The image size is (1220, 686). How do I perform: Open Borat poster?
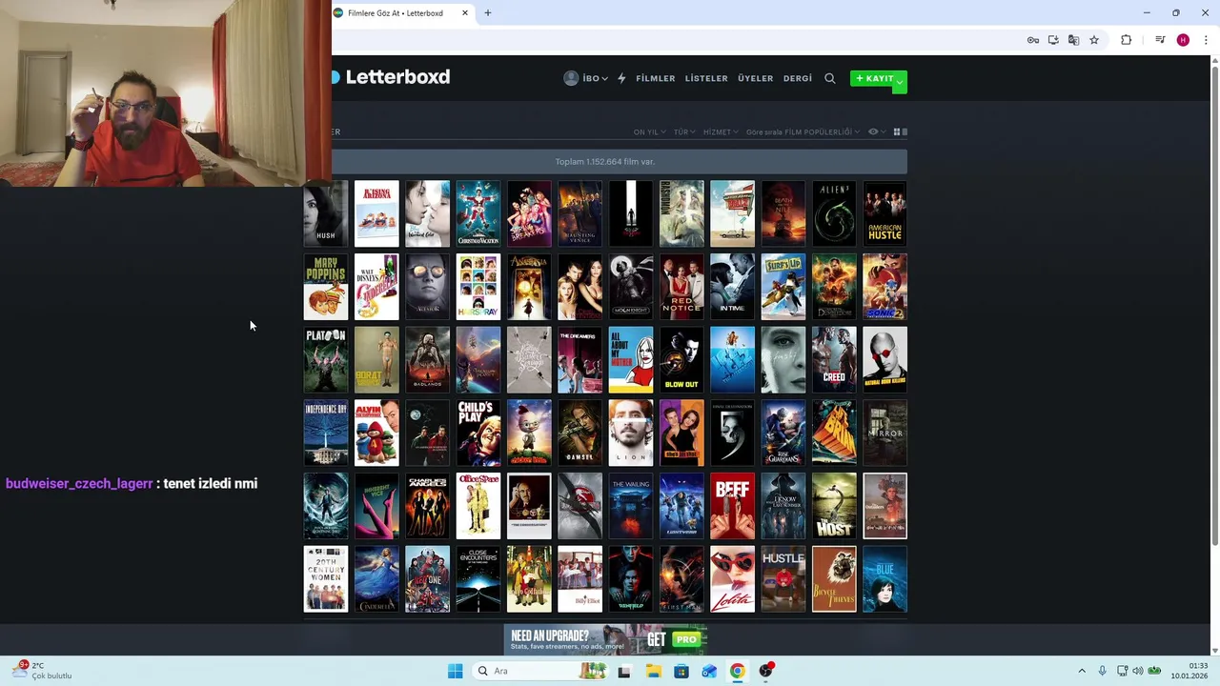(x=376, y=360)
